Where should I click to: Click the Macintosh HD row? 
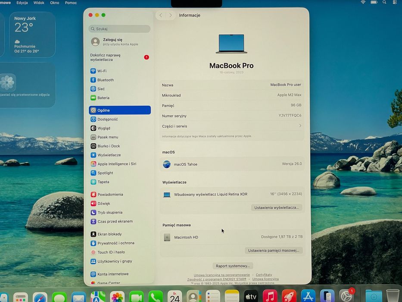232,237
